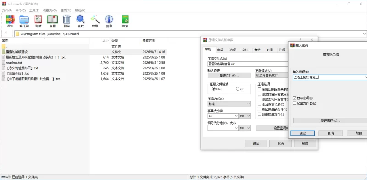Click the 设置密码 button

tap(272, 128)
